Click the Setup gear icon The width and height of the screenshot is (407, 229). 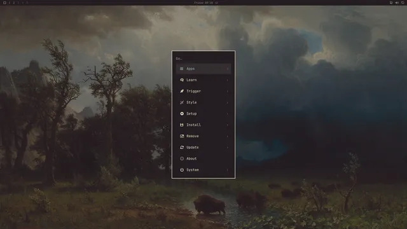click(x=182, y=114)
